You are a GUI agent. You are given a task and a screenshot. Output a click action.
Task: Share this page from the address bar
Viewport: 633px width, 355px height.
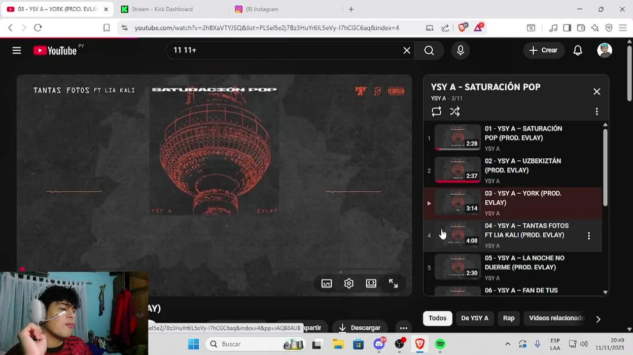coord(445,28)
